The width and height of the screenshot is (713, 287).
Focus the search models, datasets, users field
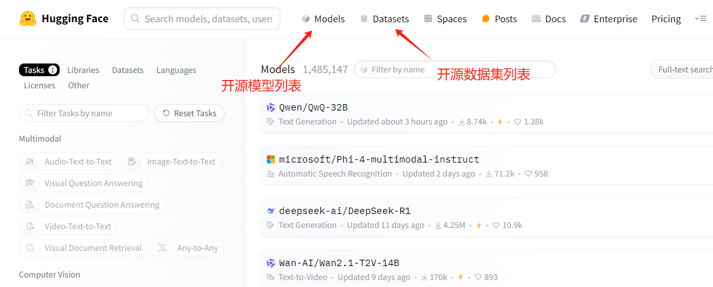[x=202, y=18]
